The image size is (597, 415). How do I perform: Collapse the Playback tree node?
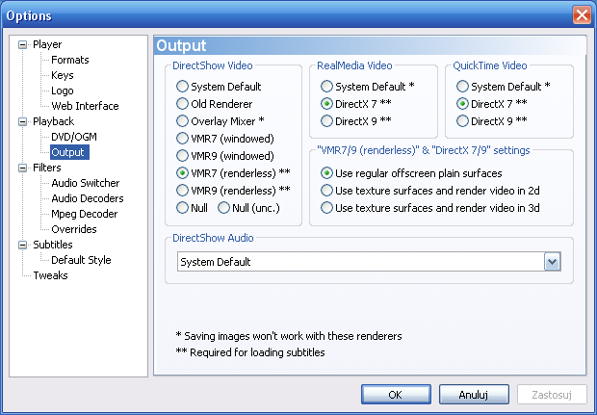point(23,122)
